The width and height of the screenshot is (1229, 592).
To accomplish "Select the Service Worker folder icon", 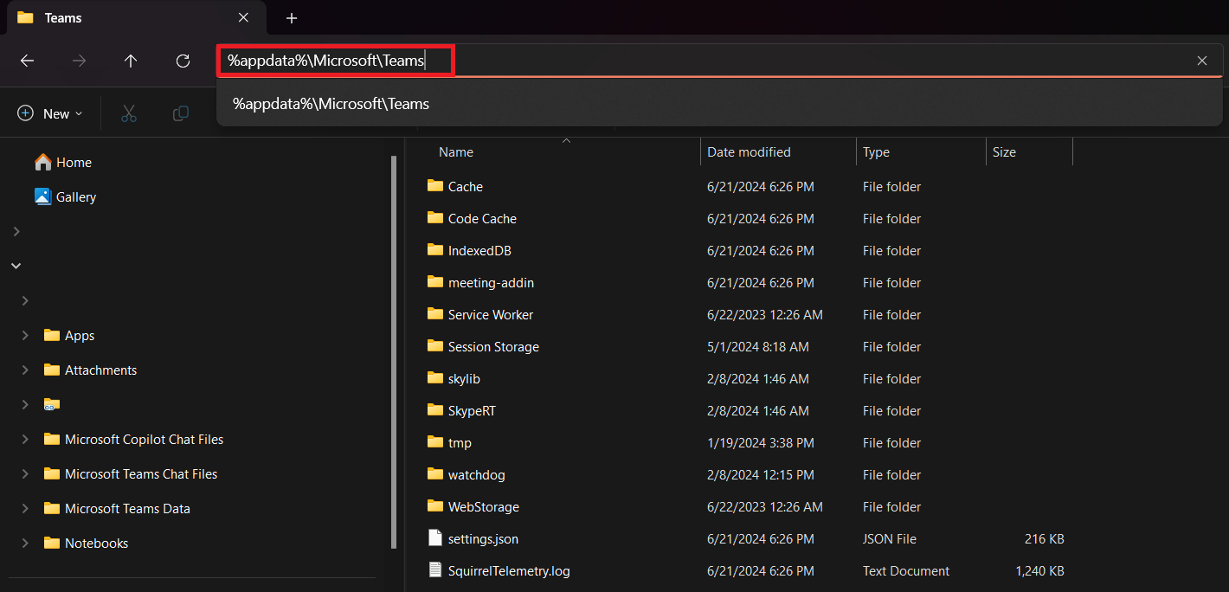I will pyautogui.click(x=435, y=314).
